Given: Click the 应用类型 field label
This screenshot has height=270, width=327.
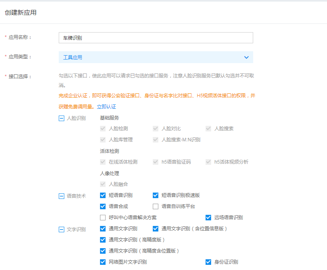Looking at the screenshot, I should click(x=19, y=57).
